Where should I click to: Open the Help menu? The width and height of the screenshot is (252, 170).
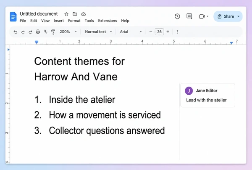pos(125,21)
